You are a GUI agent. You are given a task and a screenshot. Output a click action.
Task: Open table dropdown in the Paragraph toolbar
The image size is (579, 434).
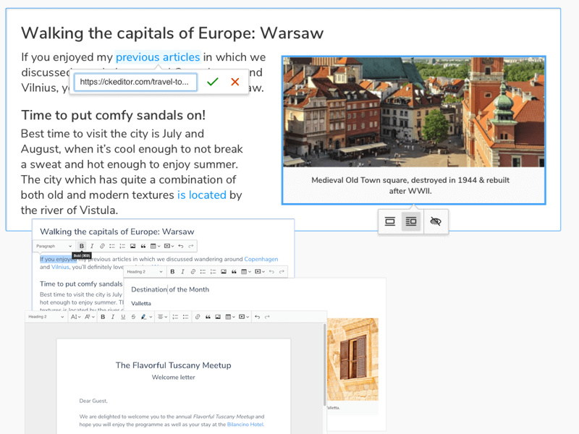point(156,246)
